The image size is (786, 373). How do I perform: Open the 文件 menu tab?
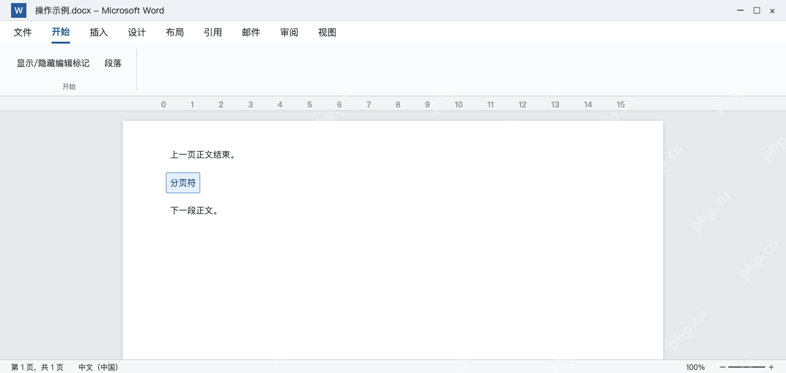point(23,33)
